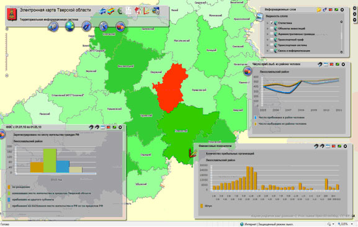
Task: Click the euro currency icon in top toolbar
Action: (x=120, y=11)
